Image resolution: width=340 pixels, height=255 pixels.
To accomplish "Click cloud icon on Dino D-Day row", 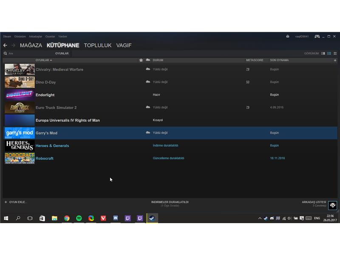I will click(x=148, y=82).
